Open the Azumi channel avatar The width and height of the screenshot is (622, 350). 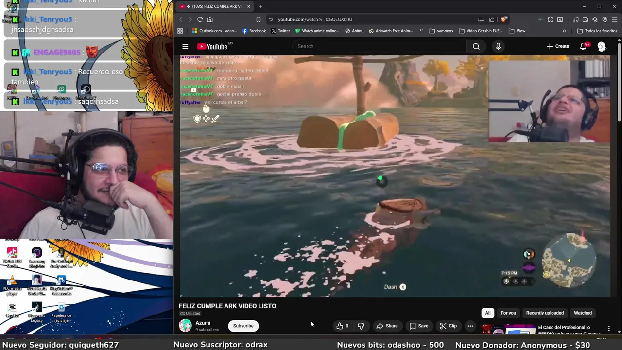click(185, 326)
